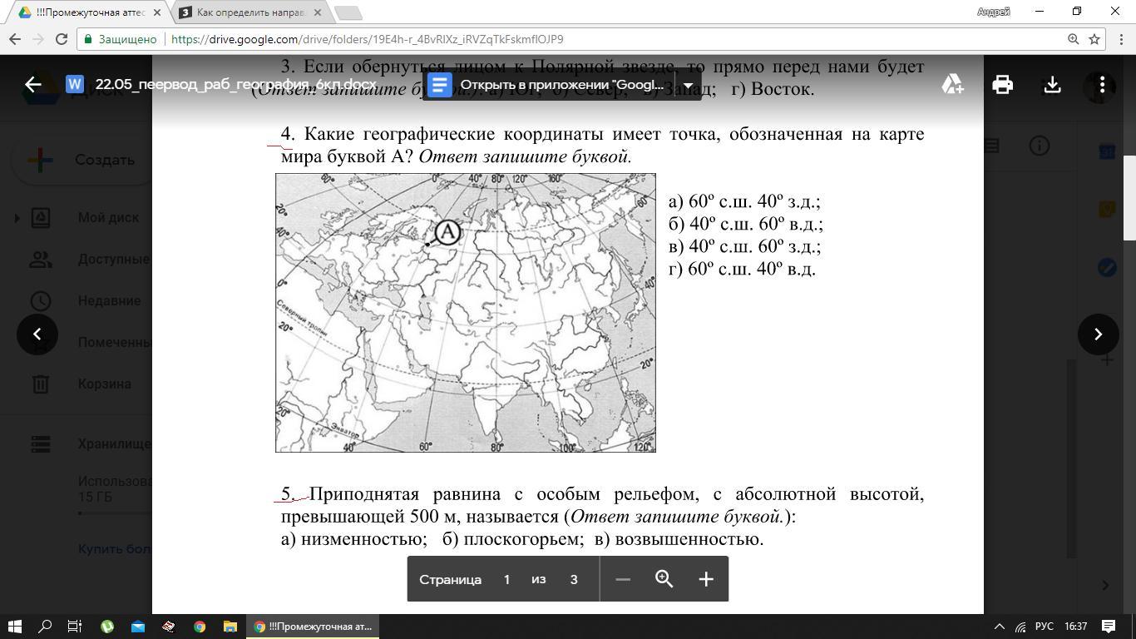Open browser zoom magnifier in address bar
1136x639 pixels.
tap(1073, 39)
